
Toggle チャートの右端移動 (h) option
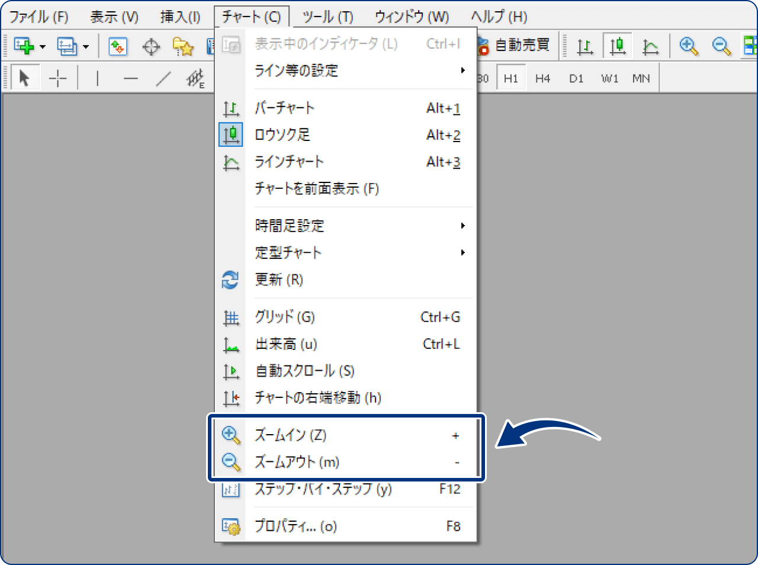[x=346, y=397]
